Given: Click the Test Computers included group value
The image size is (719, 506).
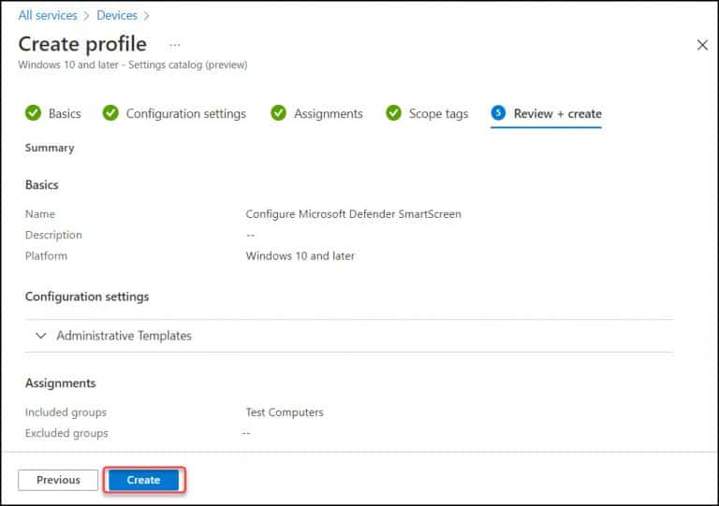Looking at the screenshot, I should pyautogui.click(x=285, y=412).
